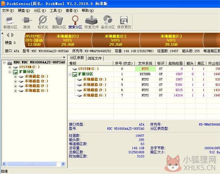220x174 pixels.
Task: Collapse the 扩展分区 row in the partition table
Action: (x=70, y=74)
